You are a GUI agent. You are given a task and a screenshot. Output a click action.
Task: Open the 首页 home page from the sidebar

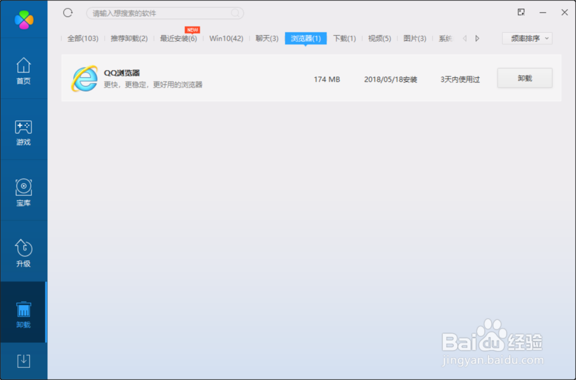tap(23, 70)
